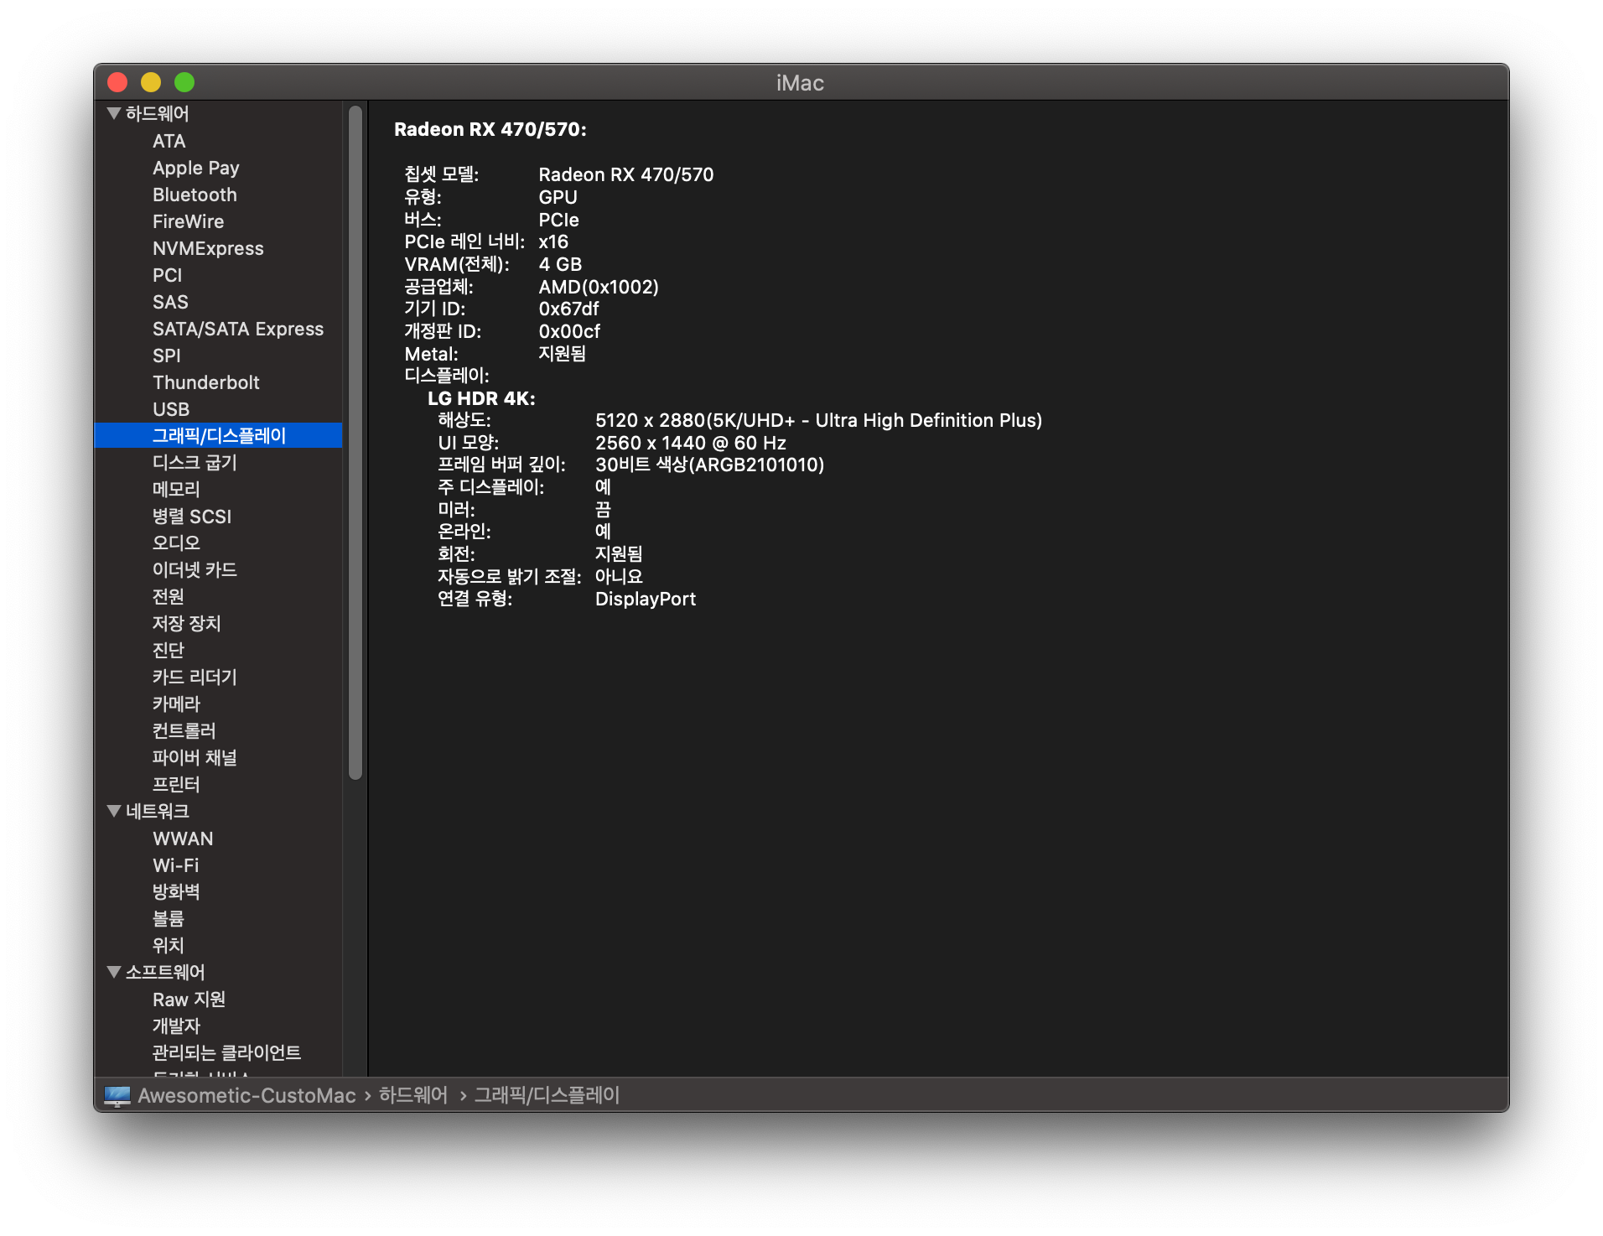Open the 이더넷 카드 entry
This screenshot has width=1603, height=1236.
[195, 569]
